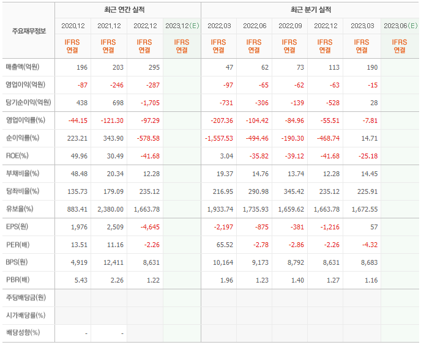Screen dimensions: 421x345
Task: Click the 'PBR(배)' row label
Action: [18, 280]
